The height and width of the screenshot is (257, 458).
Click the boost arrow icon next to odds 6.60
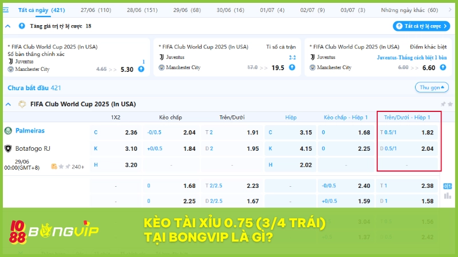[x=443, y=67]
